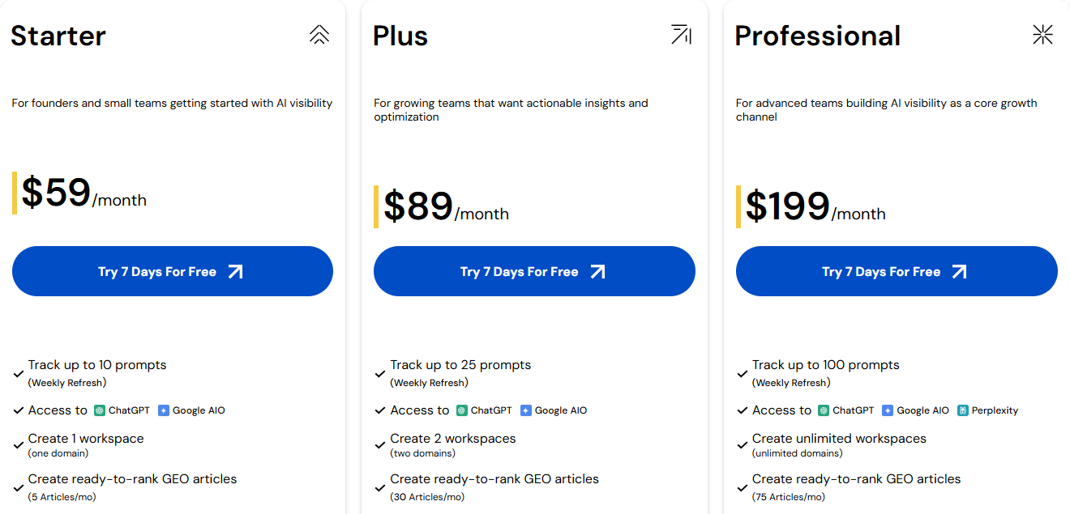Click the double-chevron icon on Starter plan
The width and height of the screenshot is (1070, 514).
319,35
